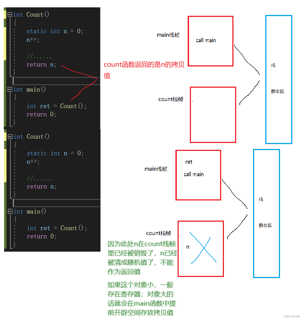
Task: Click 'return n;' line in upper code snippet
Action: [41, 65]
